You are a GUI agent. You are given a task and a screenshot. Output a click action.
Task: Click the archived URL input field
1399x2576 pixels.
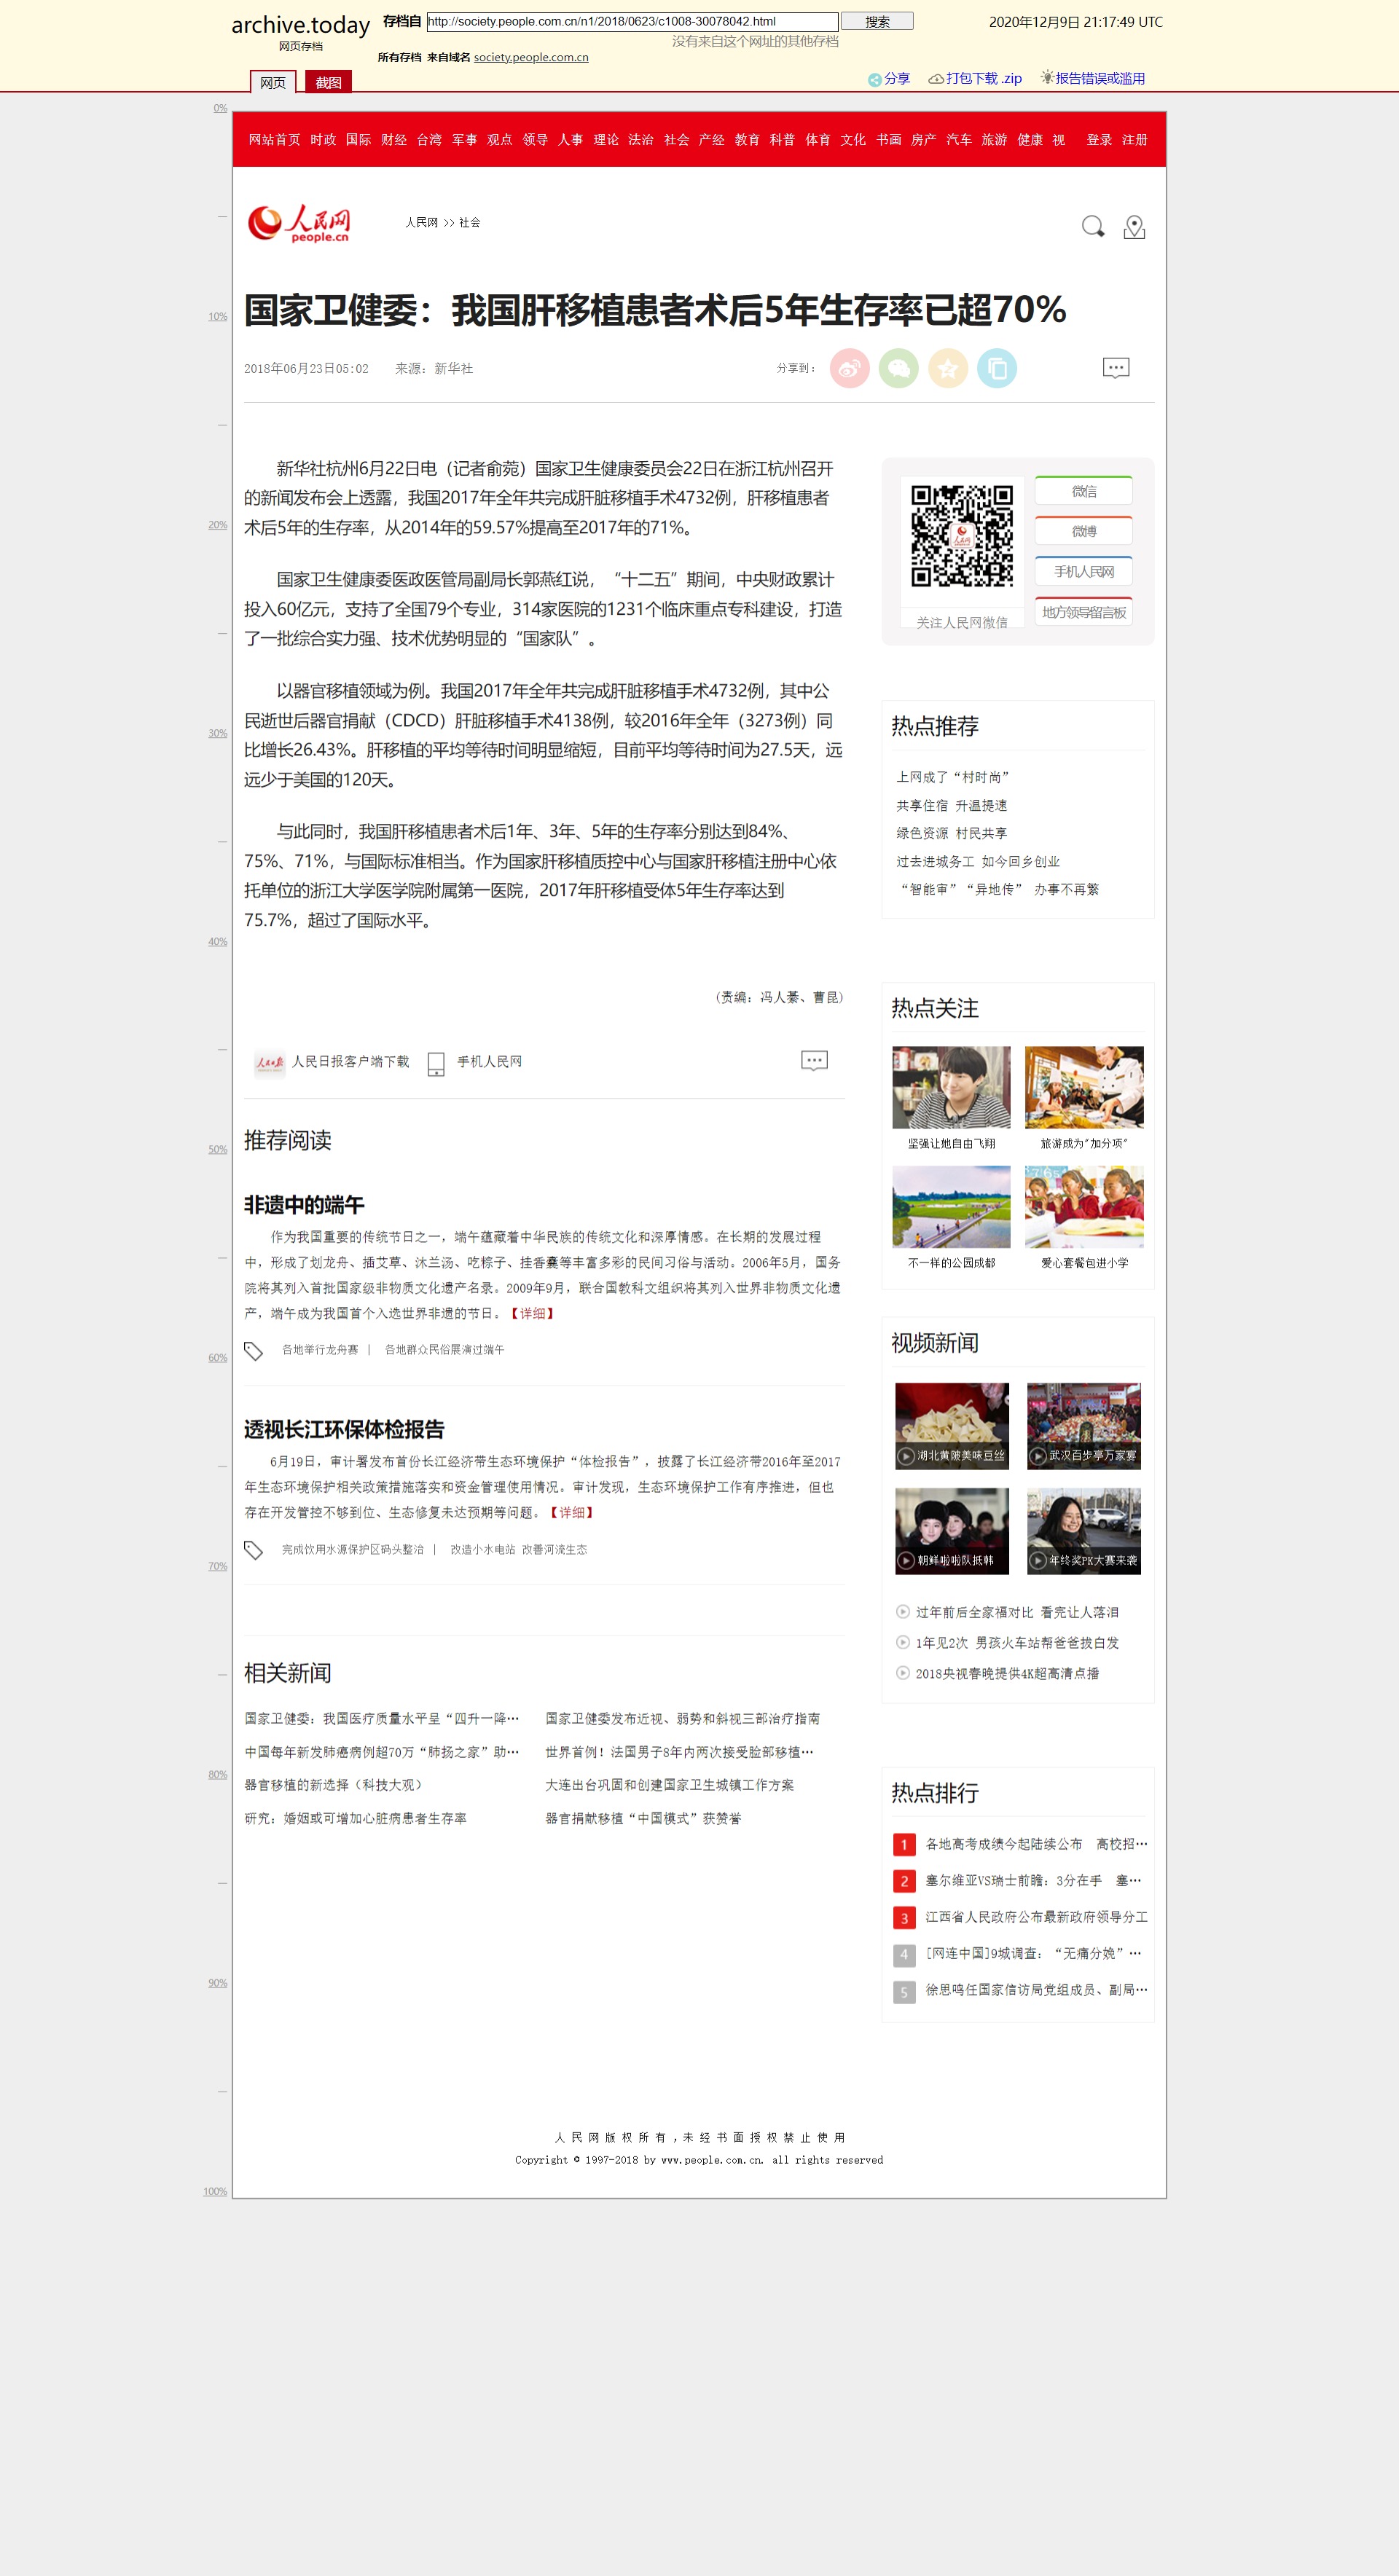(632, 21)
